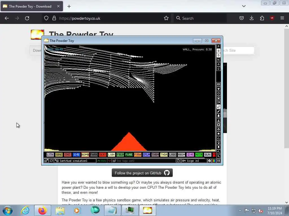Click the downvote arrow button
Screen dimensions: 289x216
tap(109, 161)
